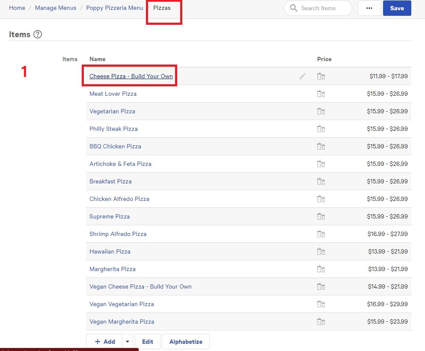Go to Home breadcrumb

[17, 8]
